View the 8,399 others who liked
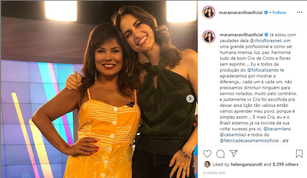The width and height of the screenshot is (307, 178). pos(285,164)
